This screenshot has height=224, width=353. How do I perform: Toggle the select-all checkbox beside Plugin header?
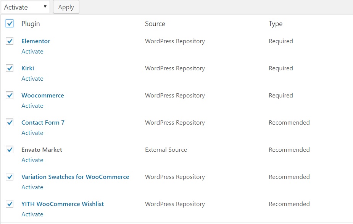point(10,23)
